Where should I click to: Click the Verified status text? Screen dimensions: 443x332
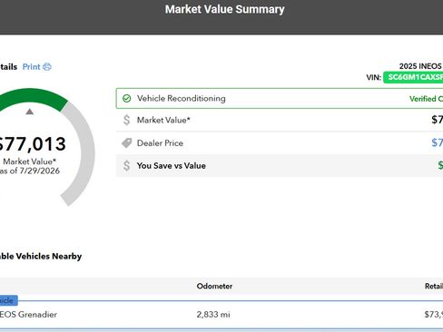(x=426, y=99)
